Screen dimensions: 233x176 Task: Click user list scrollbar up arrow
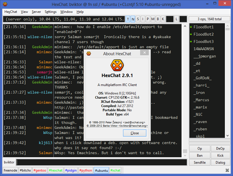point(227,26)
